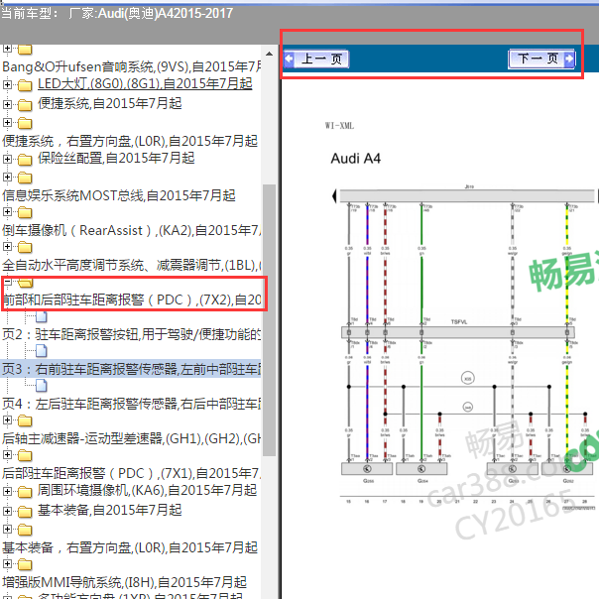Select 增强版MMI导航系统,(I8H) tree entry

125,582
